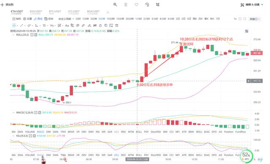Click the ruler measure tool icon

(x=83, y=25)
